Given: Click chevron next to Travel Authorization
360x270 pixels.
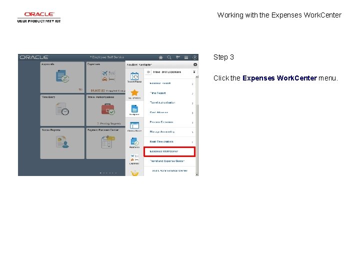Looking at the screenshot, I should click(192, 103).
